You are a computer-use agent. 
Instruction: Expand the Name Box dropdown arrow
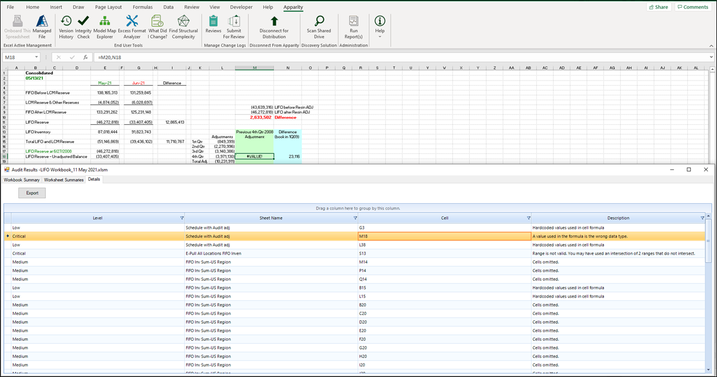click(x=36, y=57)
